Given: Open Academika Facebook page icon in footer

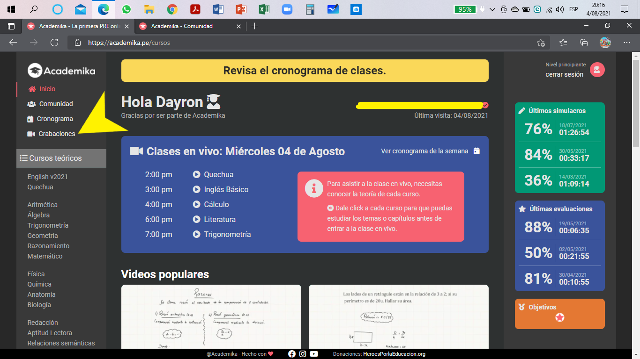Looking at the screenshot, I should click(292, 354).
